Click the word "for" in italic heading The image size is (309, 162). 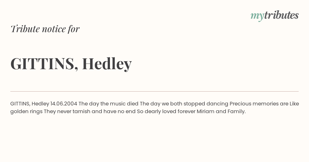pos(74,29)
